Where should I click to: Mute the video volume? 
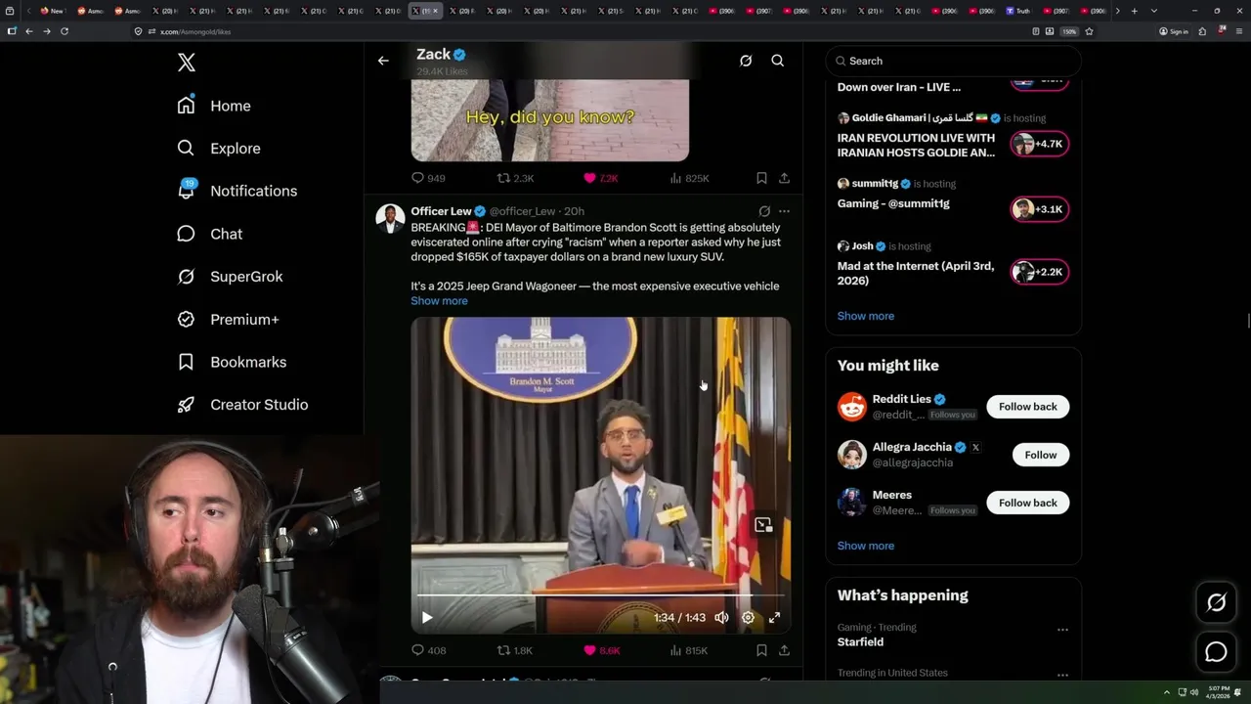(721, 617)
